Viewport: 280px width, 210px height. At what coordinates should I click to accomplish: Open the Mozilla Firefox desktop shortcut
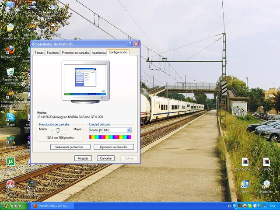[10, 49]
